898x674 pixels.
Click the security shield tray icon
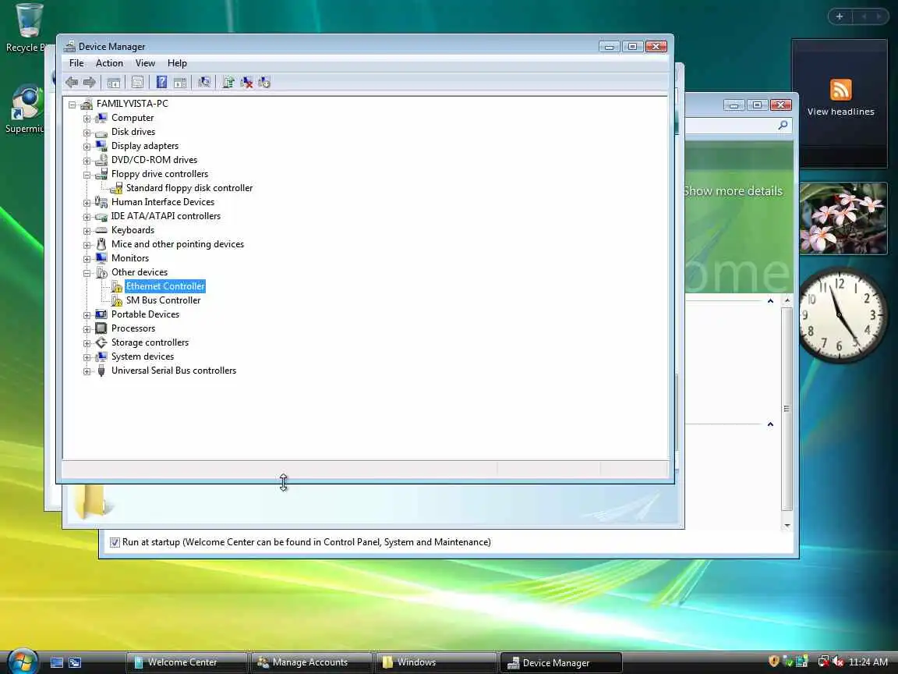[773, 662]
